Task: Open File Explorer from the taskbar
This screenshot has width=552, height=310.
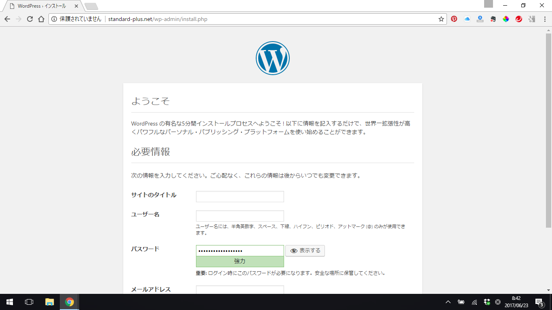Action: tap(50, 302)
